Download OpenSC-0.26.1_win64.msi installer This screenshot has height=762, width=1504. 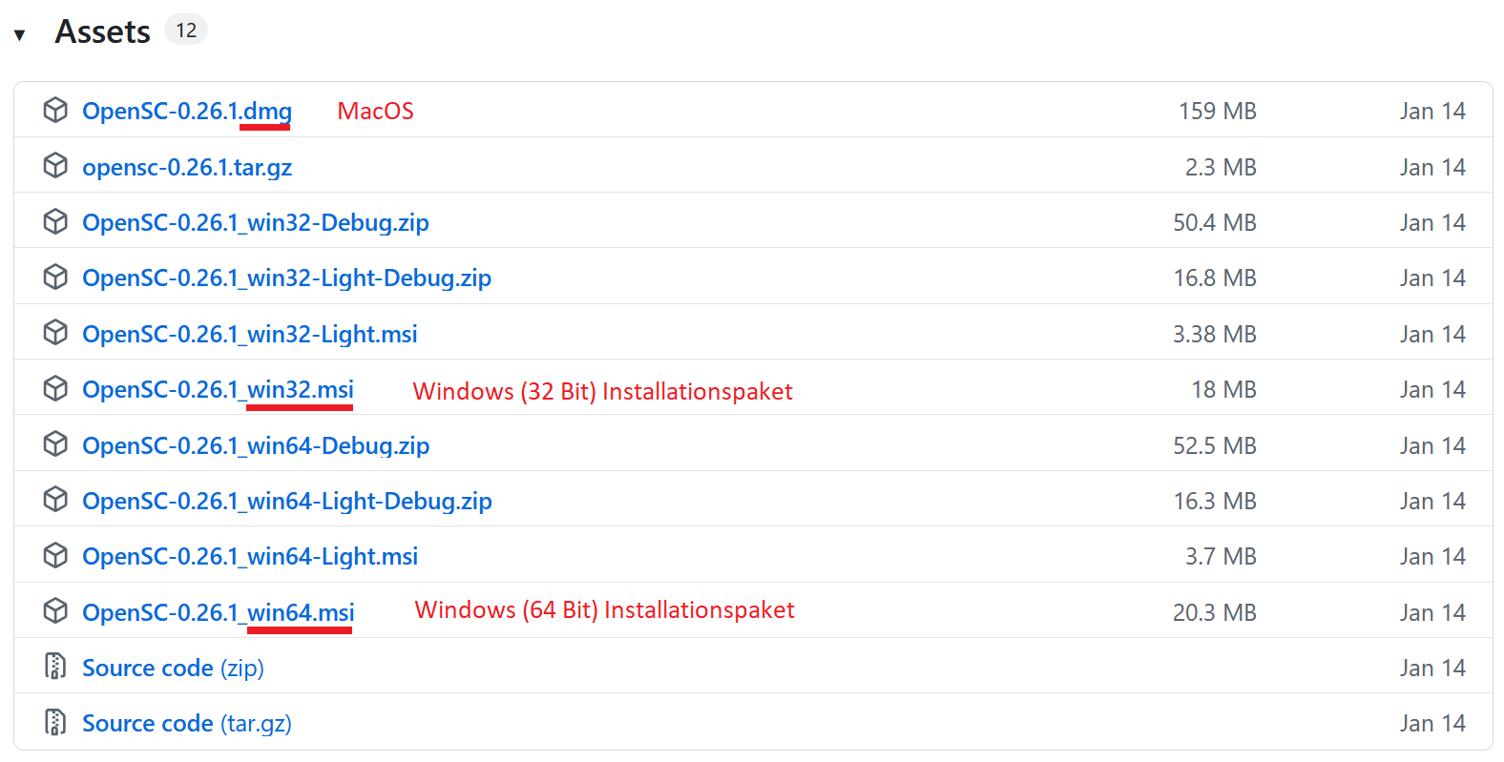point(218,612)
